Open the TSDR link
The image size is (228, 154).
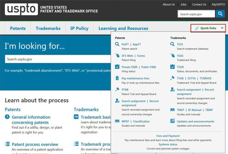tap(180, 67)
